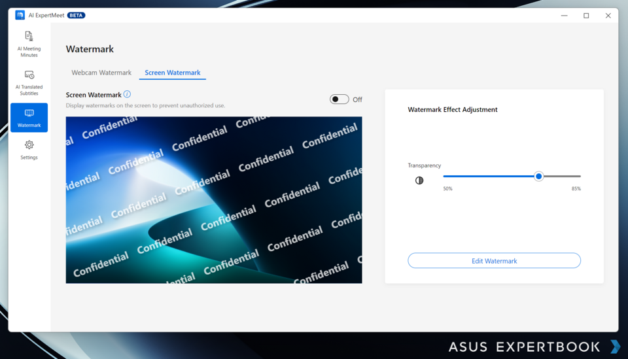
Task: Click the BETA badge in title bar
Action: 76,15
